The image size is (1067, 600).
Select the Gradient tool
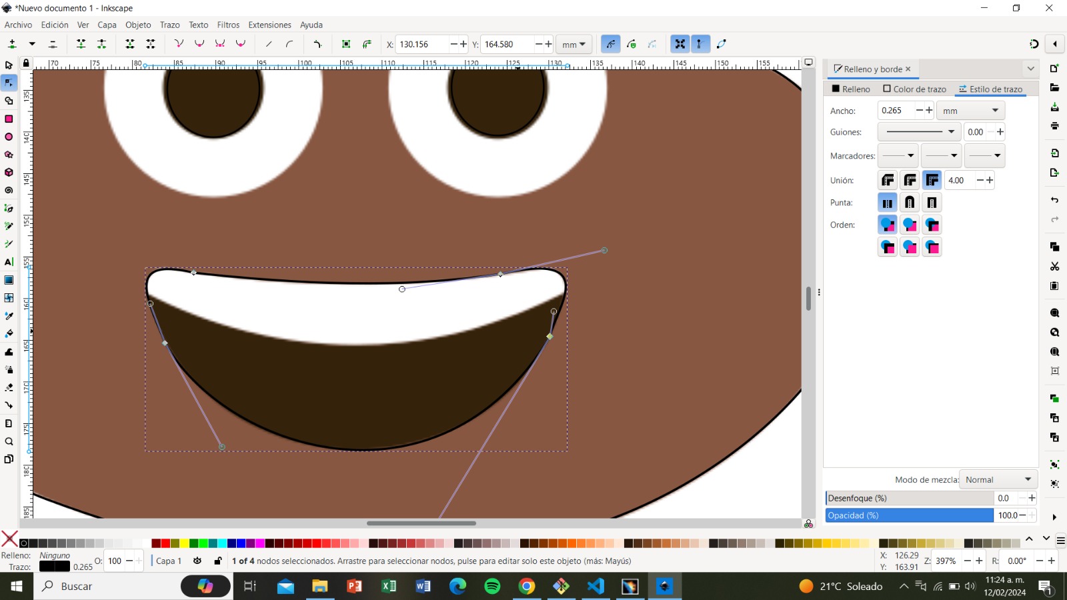coord(9,280)
